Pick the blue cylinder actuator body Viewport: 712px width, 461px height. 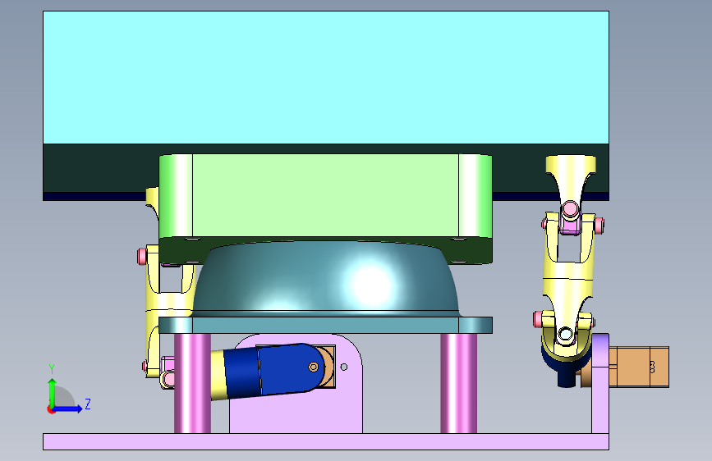click(x=273, y=371)
